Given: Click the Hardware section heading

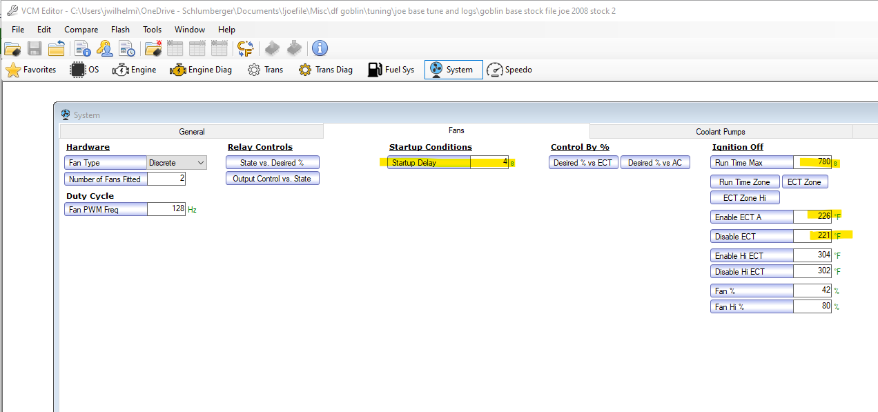Looking at the screenshot, I should (88, 147).
